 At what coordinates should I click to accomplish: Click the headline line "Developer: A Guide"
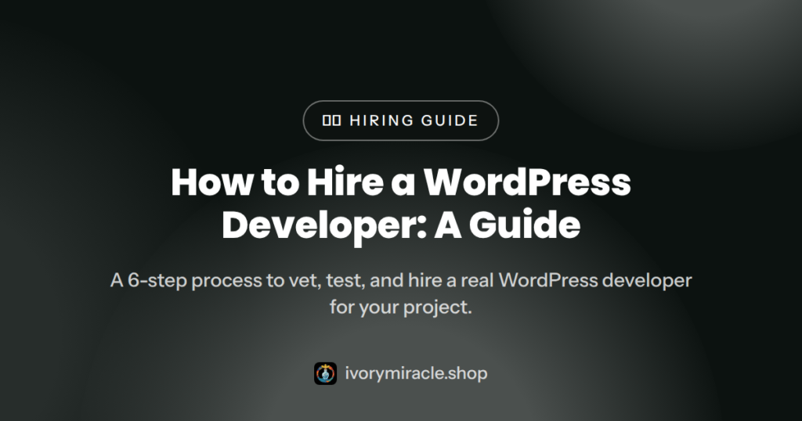400,226
